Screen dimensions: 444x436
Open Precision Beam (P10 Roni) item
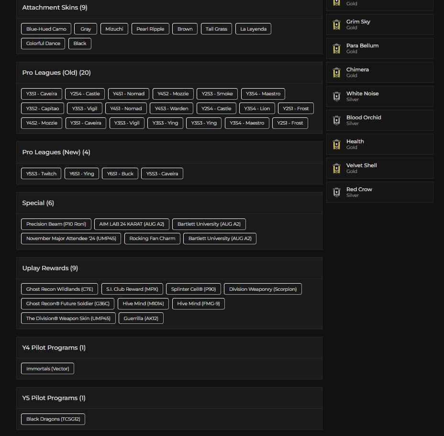click(56, 224)
